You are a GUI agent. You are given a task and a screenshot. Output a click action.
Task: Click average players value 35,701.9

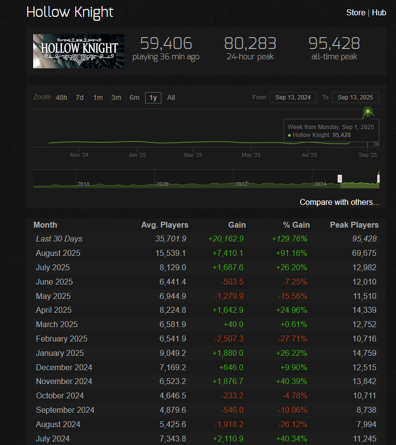(171, 239)
